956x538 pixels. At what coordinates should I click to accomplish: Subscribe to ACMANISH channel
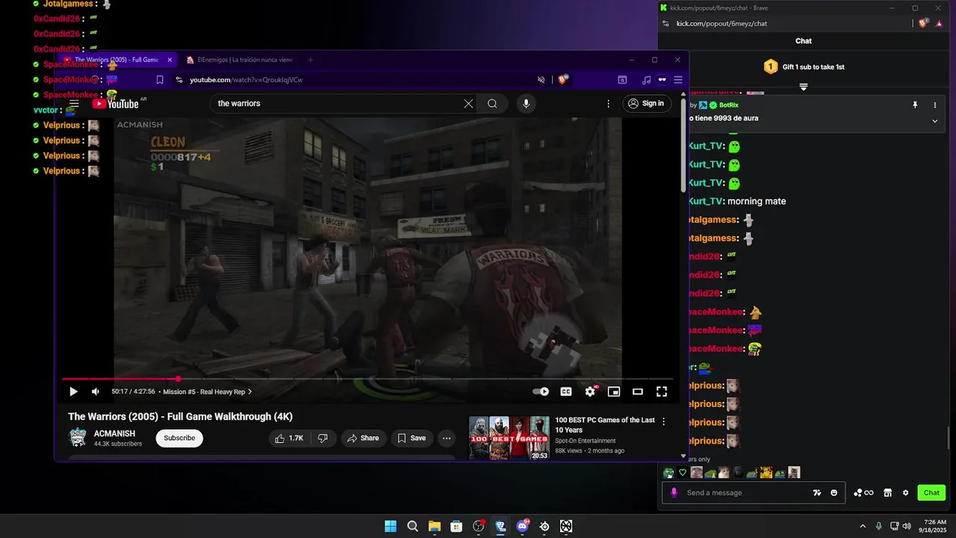coord(179,438)
